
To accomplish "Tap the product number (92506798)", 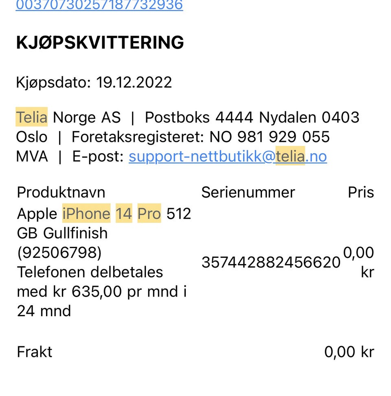I will point(59,252).
